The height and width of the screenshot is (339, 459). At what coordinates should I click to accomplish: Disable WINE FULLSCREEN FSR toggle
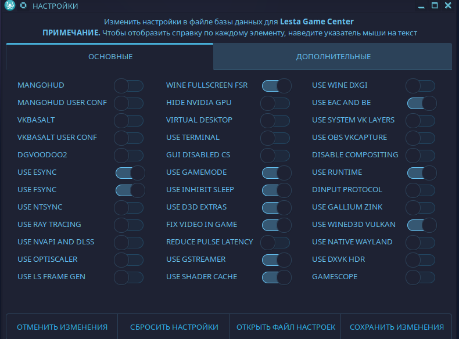click(277, 86)
